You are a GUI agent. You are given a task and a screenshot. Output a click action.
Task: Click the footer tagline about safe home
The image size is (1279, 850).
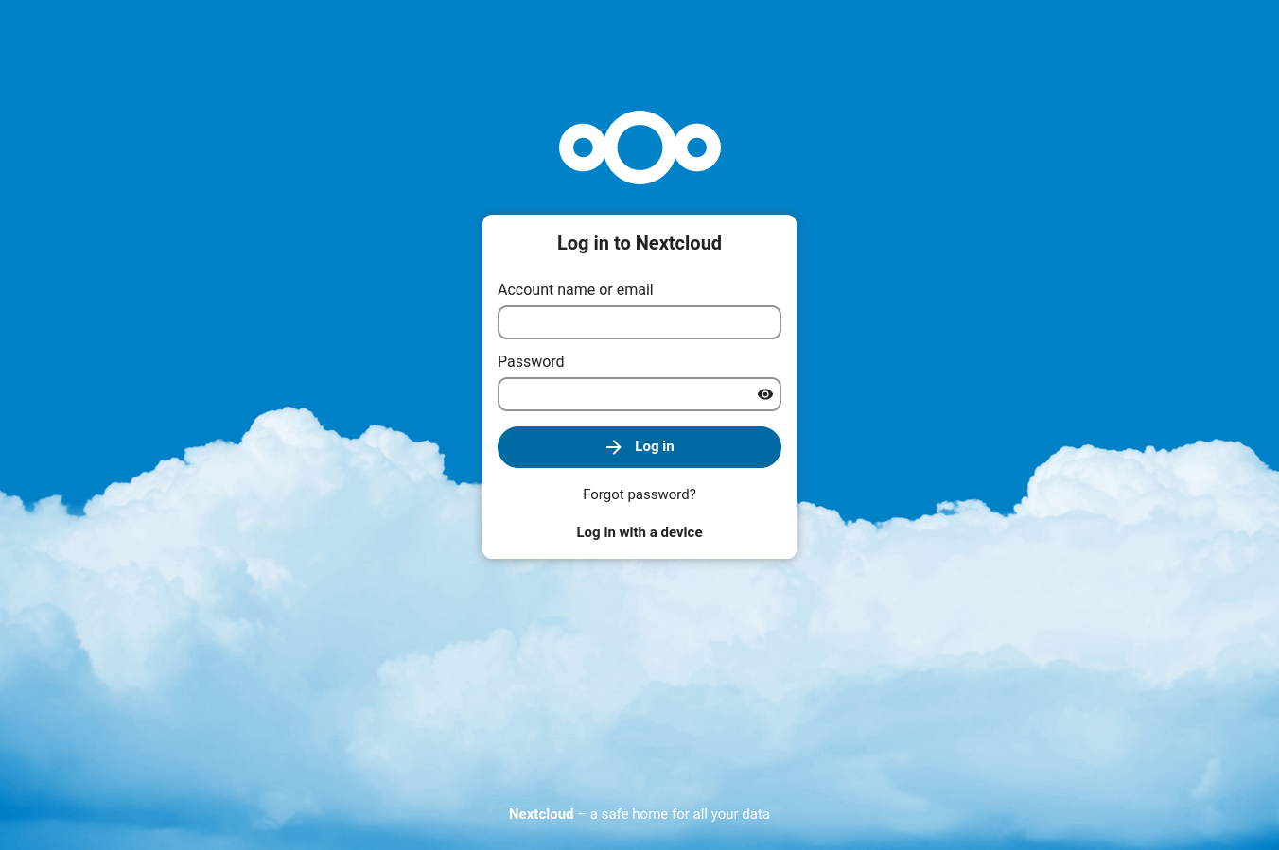click(679, 814)
